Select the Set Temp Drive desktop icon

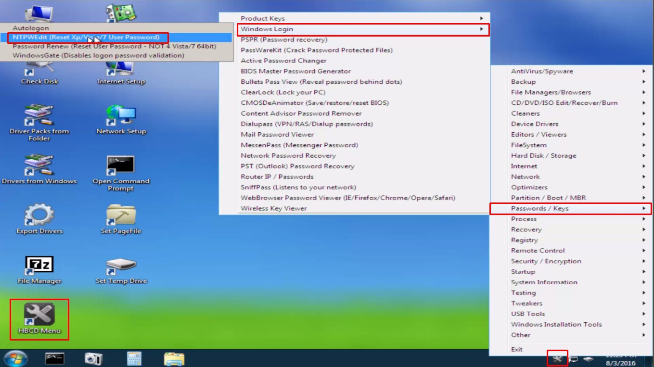121,270
